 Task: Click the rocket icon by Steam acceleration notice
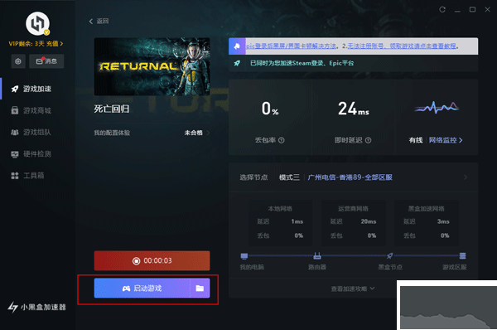(x=237, y=63)
